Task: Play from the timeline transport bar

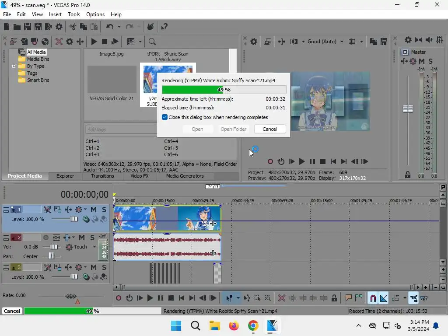Action: (150, 298)
